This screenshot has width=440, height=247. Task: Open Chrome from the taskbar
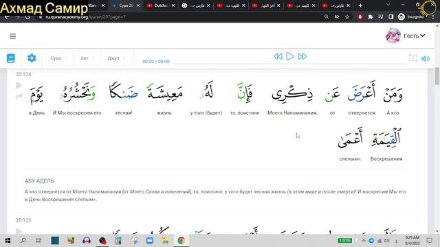pyautogui.click(x=181, y=241)
